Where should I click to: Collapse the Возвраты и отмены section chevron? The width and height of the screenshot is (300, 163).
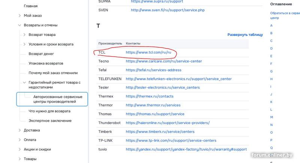pyautogui.click(x=19, y=25)
